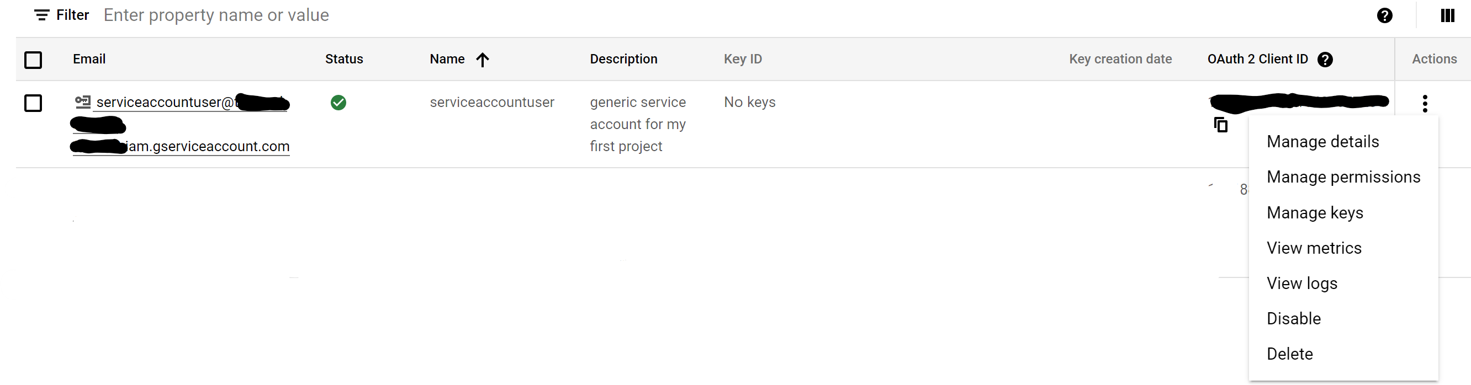Open the help question mark icon
This screenshot has width=1471, height=385.
pyautogui.click(x=1384, y=15)
